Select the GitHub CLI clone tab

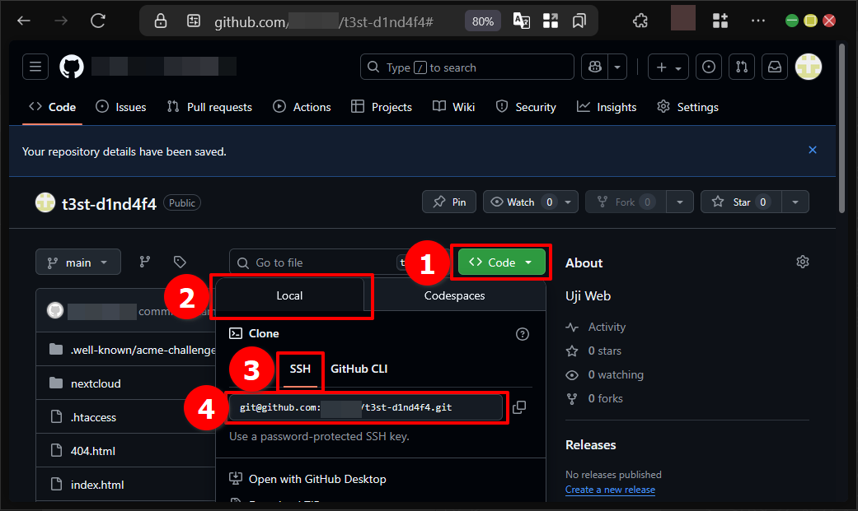pyautogui.click(x=359, y=369)
